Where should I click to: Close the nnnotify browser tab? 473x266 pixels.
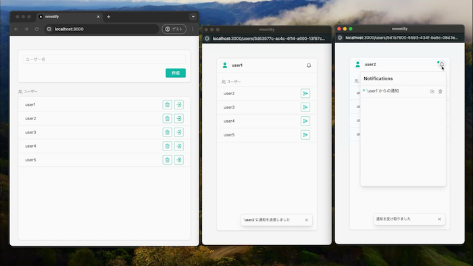98,17
